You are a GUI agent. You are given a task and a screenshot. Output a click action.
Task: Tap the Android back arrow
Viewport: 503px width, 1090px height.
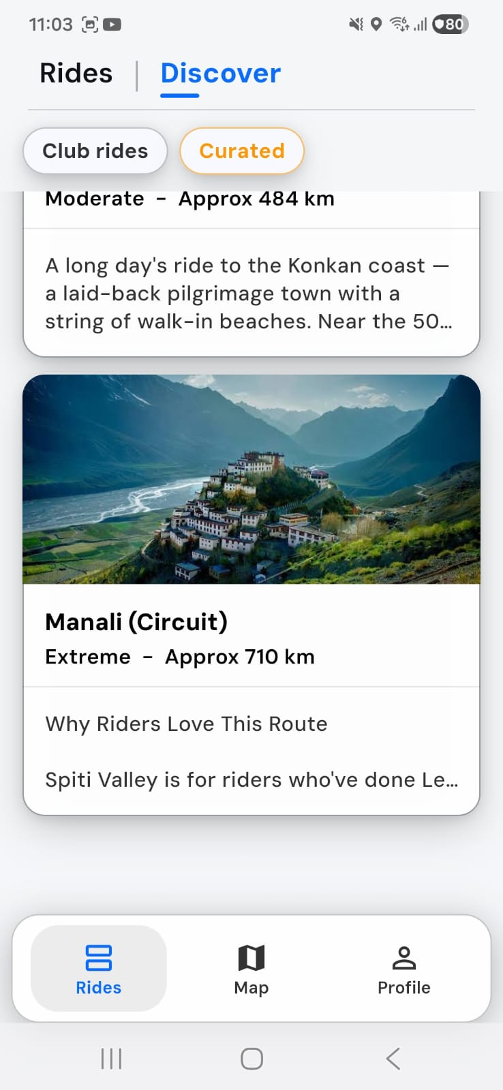(393, 1059)
